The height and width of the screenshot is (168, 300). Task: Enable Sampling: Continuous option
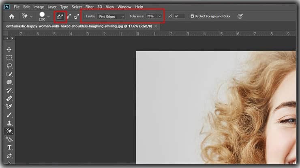click(x=60, y=16)
